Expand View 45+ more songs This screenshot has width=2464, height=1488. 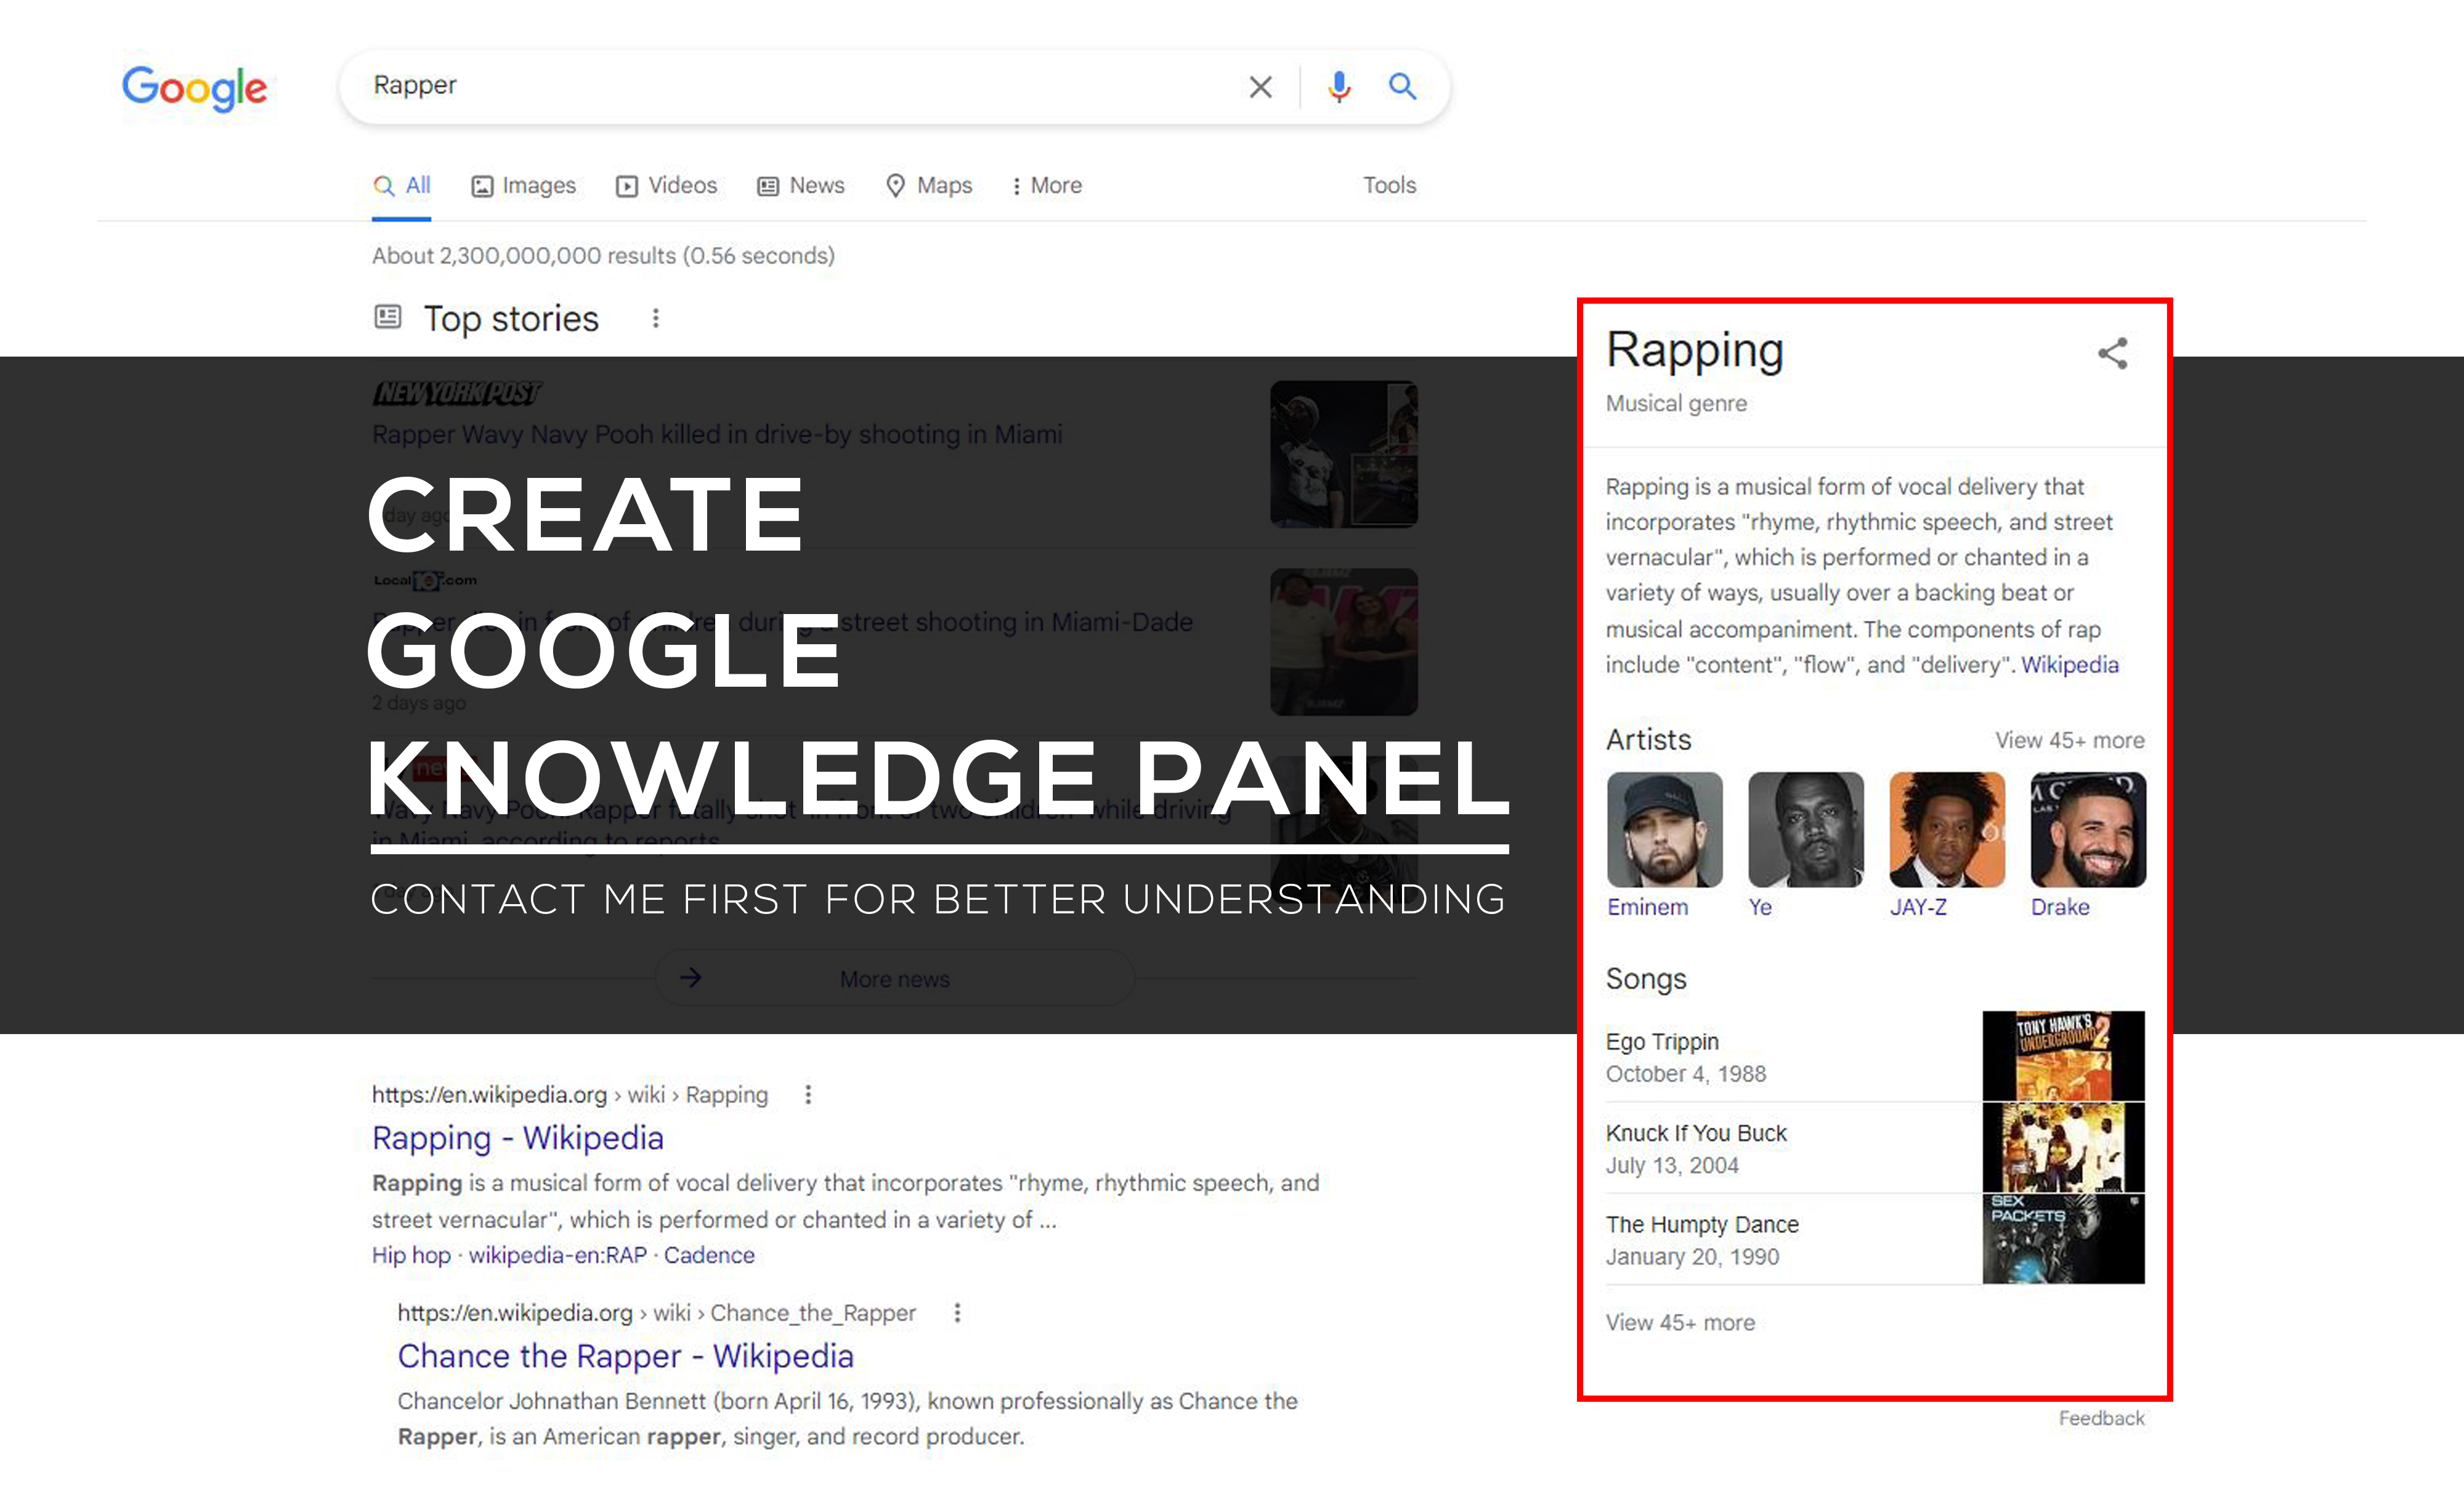(x=1680, y=1322)
